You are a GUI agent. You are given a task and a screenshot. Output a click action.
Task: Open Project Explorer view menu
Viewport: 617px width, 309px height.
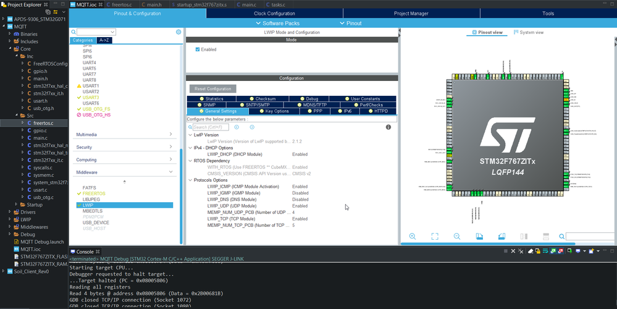pos(64,12)
